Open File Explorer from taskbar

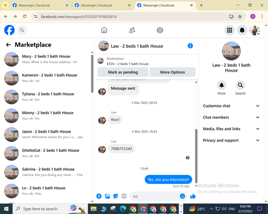click(x=93, y=209)
